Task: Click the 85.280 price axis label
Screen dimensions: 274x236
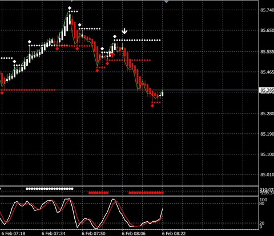Action: [267, 113]
